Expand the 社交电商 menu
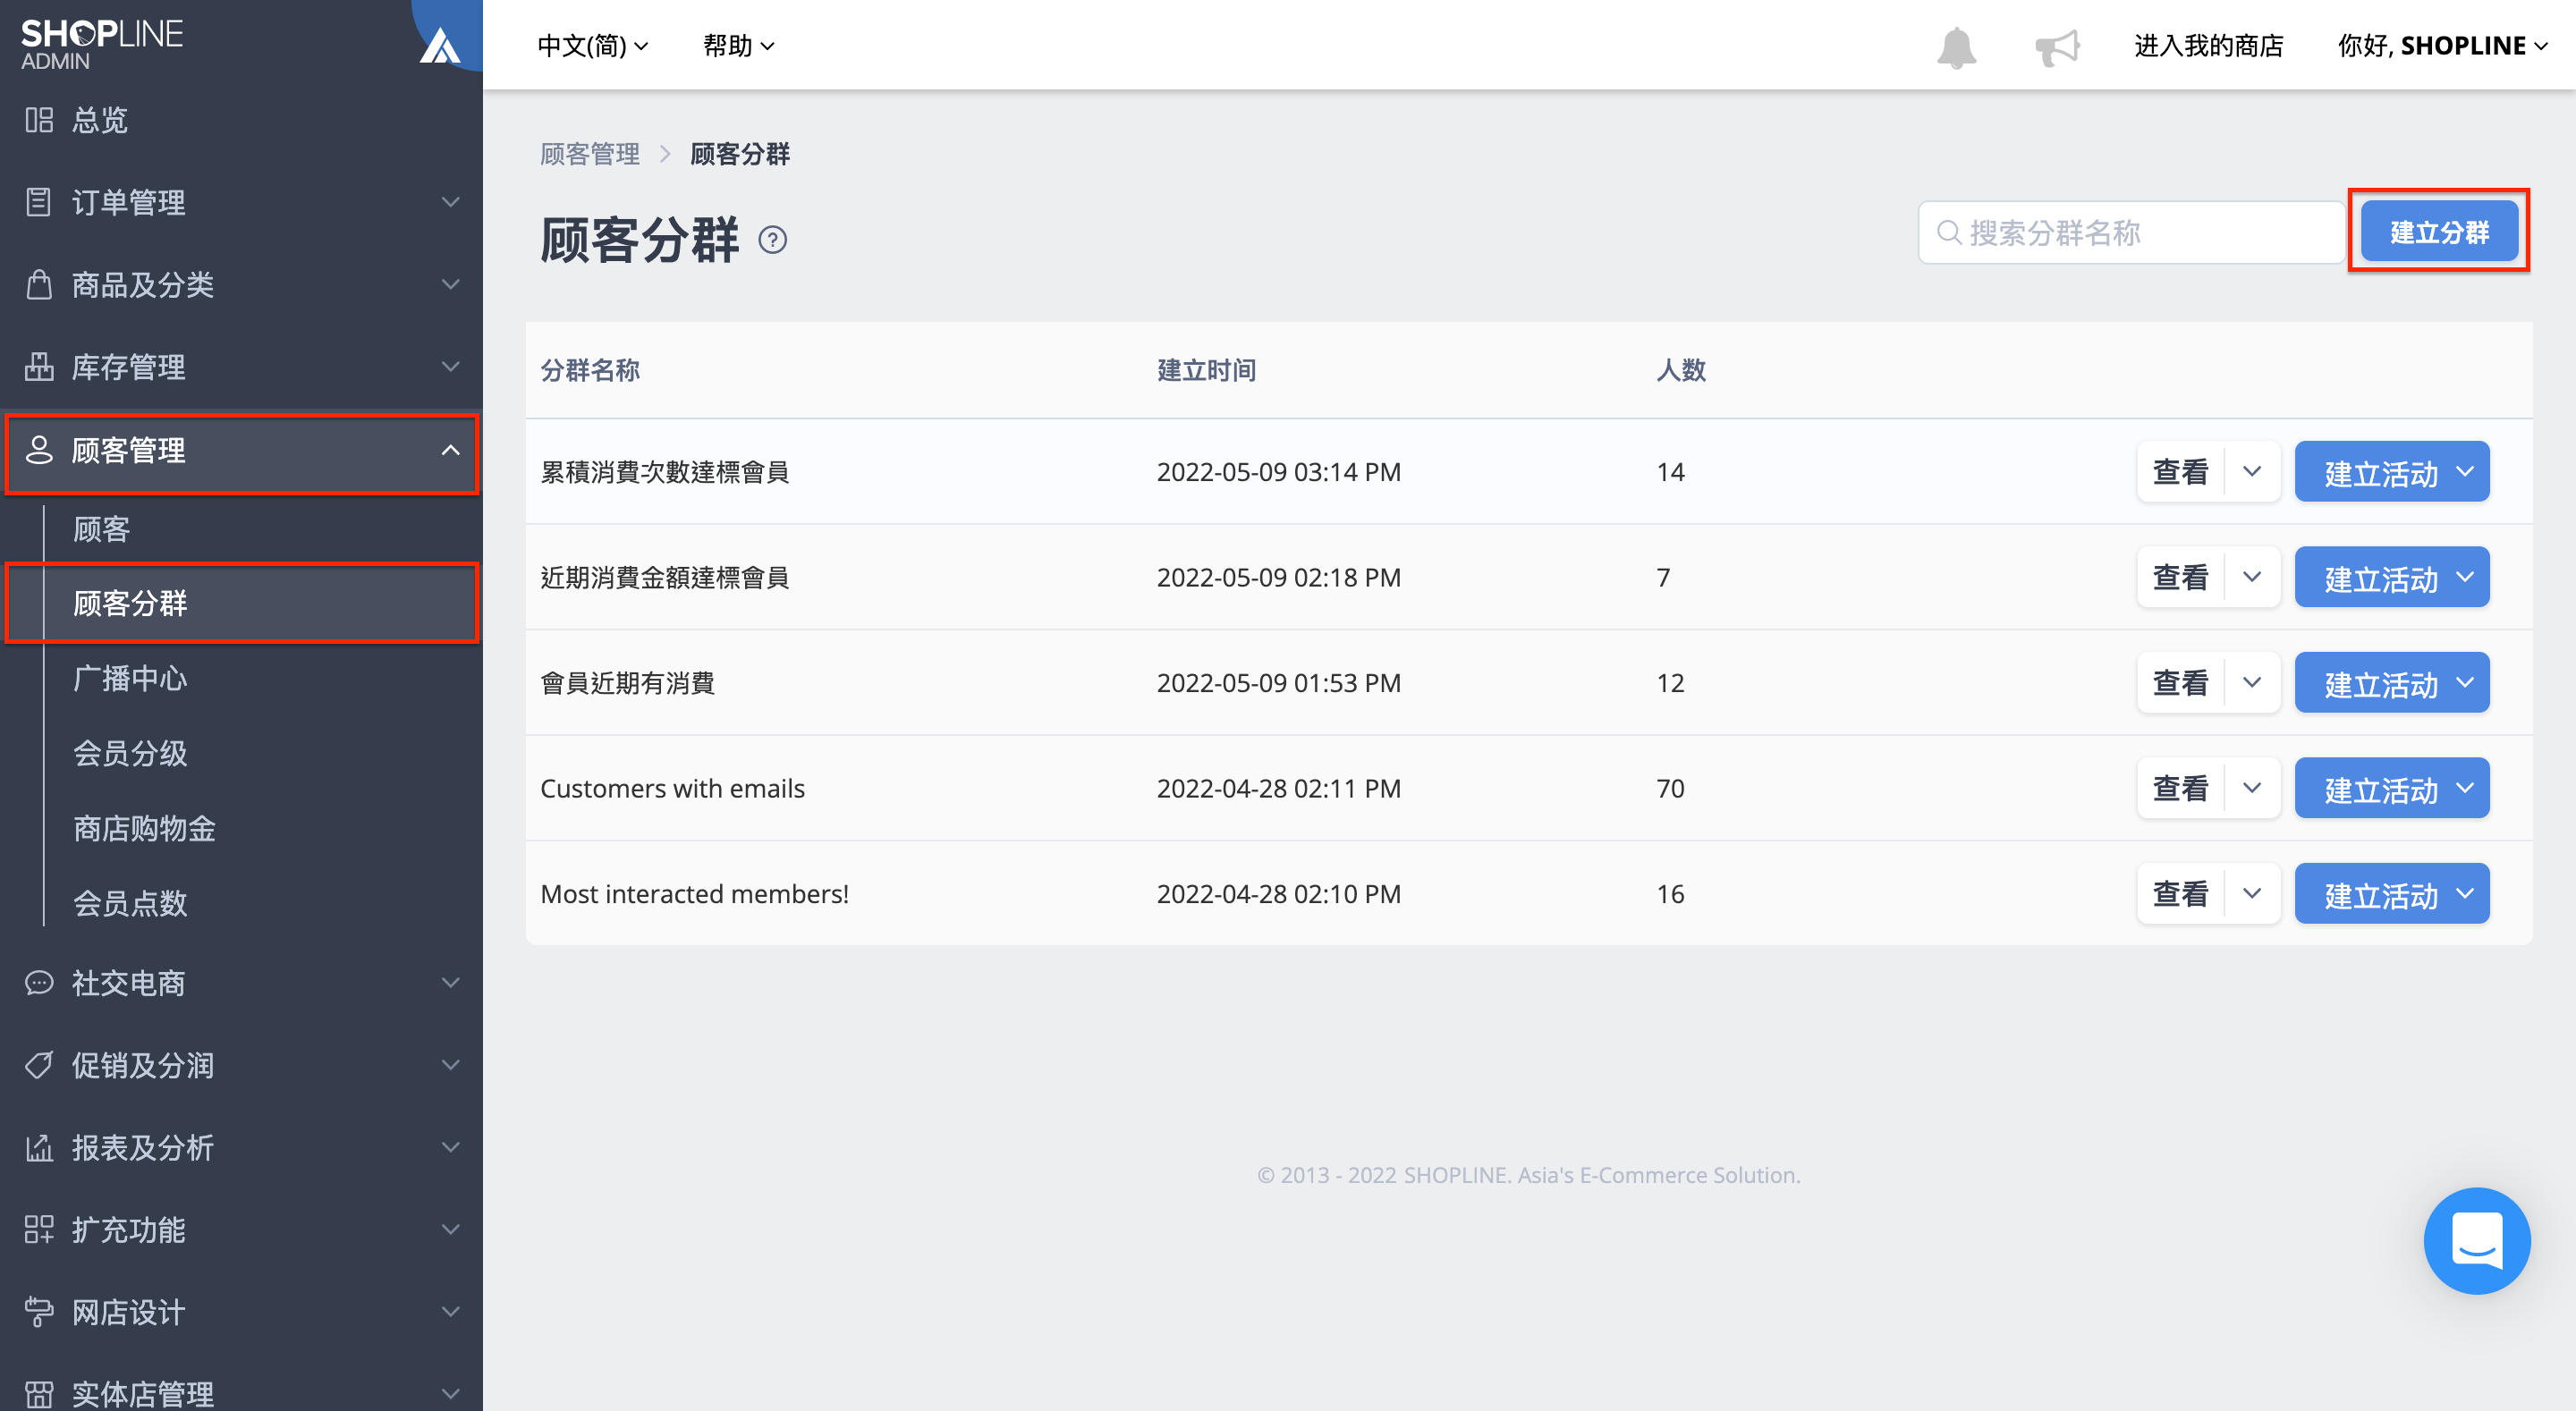2576x1411 pixels. pyautogui.click(x=451, y=983)
